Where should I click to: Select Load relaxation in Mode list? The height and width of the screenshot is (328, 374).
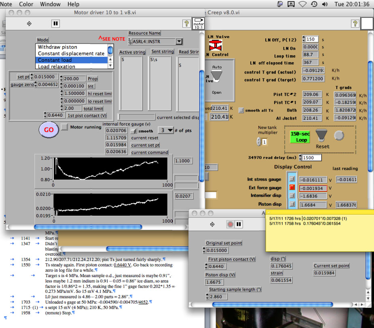point(56,67)
